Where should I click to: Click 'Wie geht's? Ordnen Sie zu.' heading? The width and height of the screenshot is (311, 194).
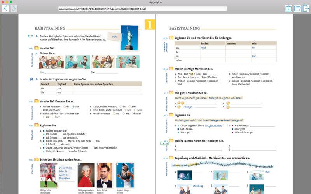pyautogui.click(x=191, y=93)
